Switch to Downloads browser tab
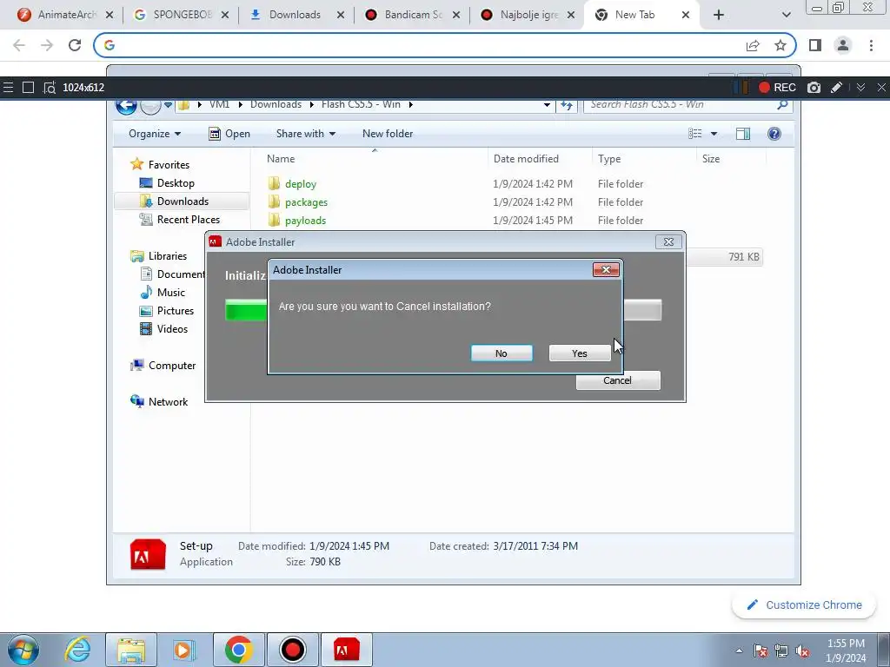 [295, 15]
